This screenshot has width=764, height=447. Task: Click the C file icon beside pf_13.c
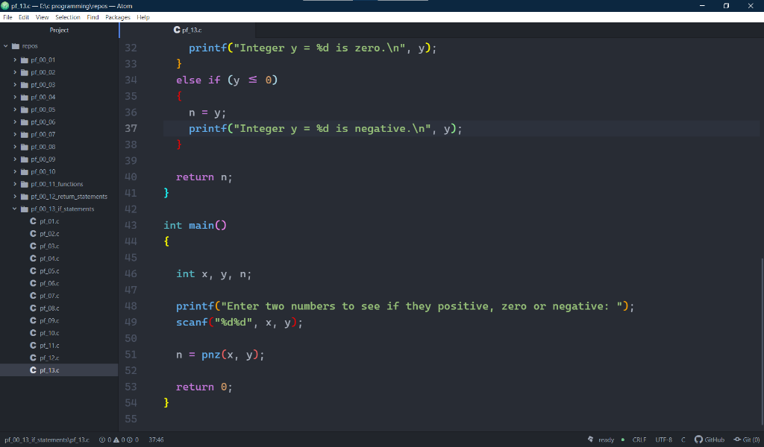[x=33, y=370]
